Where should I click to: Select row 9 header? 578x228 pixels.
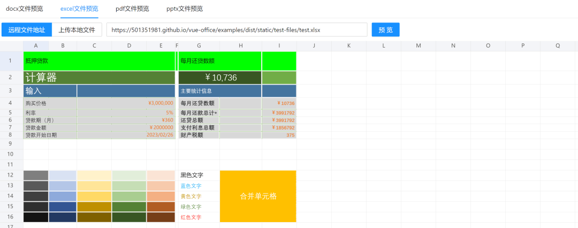coord(11,143)
